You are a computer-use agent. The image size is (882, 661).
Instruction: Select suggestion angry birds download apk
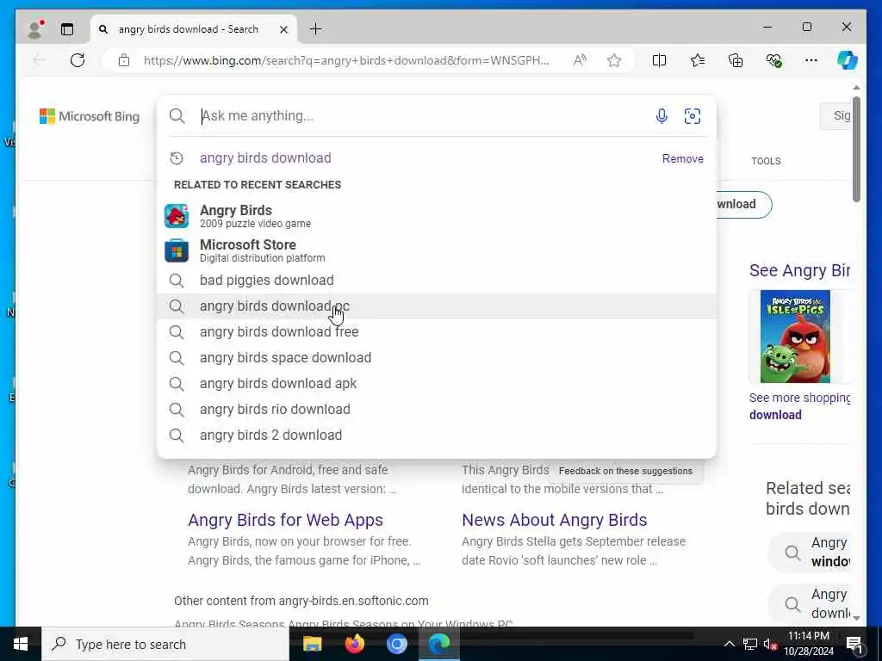(x=437, y=383)
